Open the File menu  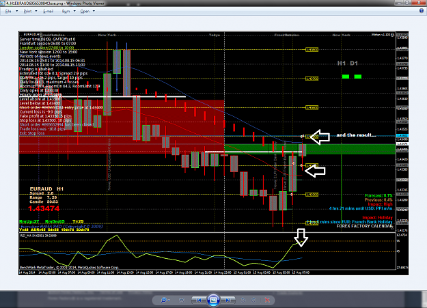pos(11,11)
